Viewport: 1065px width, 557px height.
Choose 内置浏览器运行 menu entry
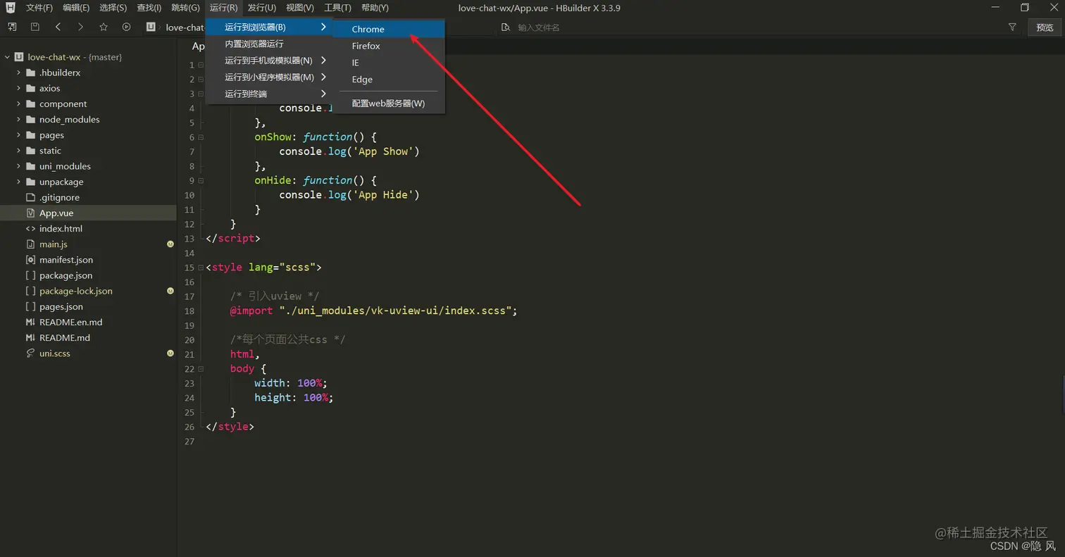click(268, 44)
